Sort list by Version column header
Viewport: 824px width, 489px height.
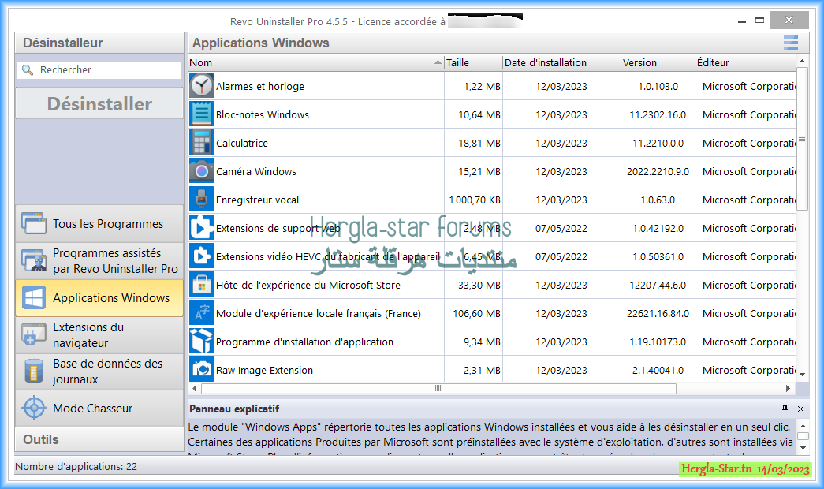658,62
